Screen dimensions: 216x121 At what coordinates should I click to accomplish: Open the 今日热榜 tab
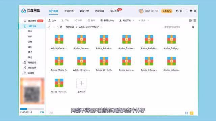[x=114, y=11]
